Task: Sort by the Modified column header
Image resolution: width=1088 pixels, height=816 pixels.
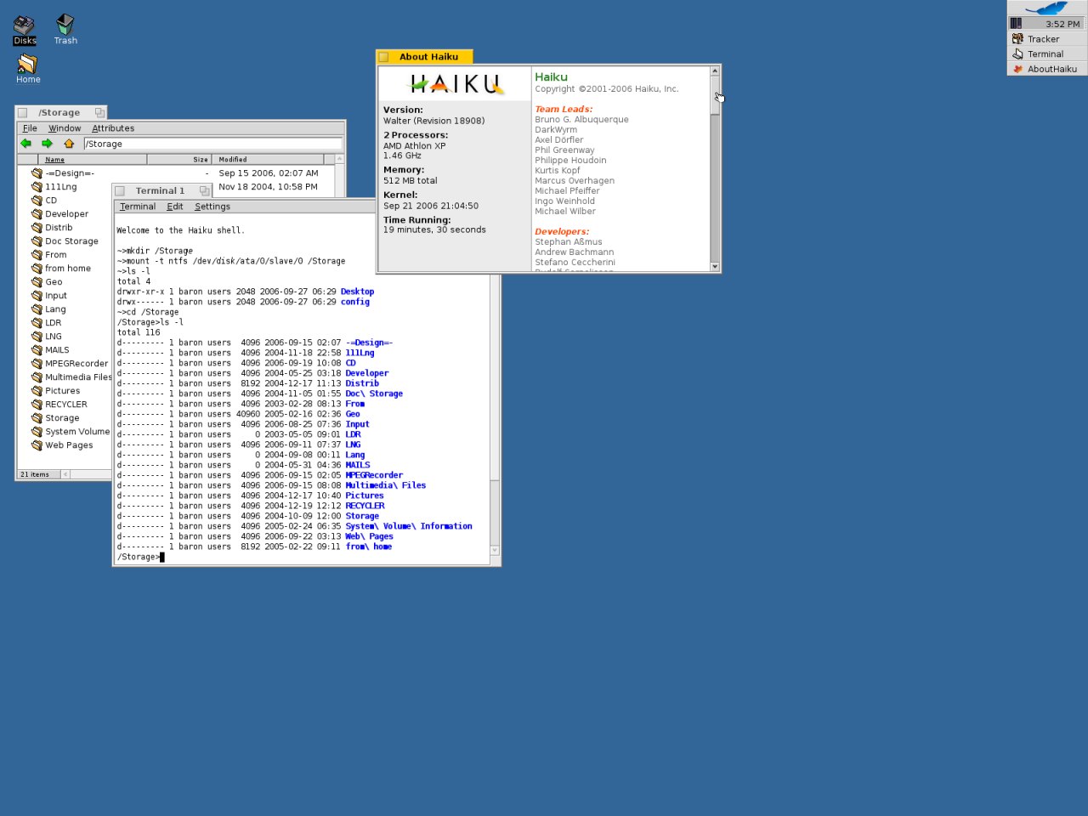Action: (x=268, y=159)
